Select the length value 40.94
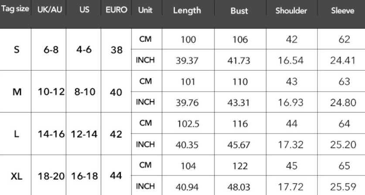365x195 pixels. (x=188, y=188)
